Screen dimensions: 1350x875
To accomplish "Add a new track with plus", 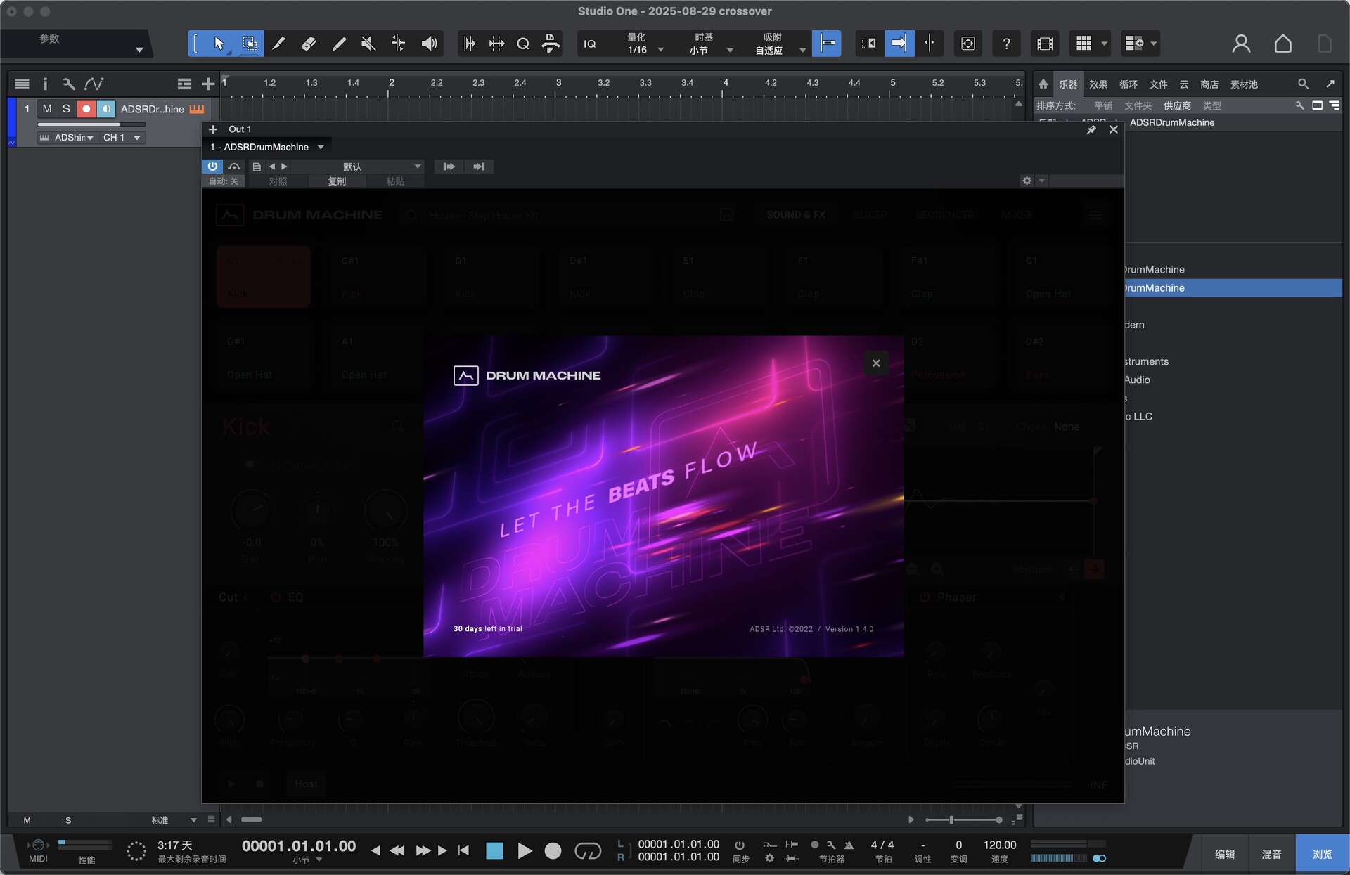I will 208,84.
